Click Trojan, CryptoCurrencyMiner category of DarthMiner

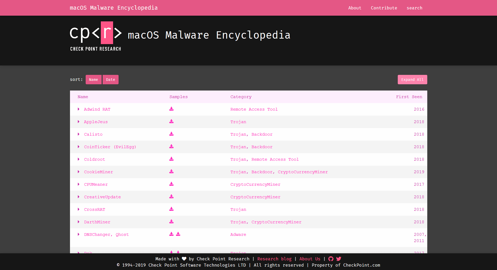[266, 222]
